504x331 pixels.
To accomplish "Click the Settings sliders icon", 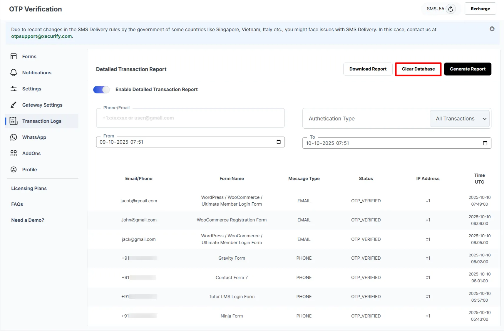I will pyautogui.click(x=14, y=89).
